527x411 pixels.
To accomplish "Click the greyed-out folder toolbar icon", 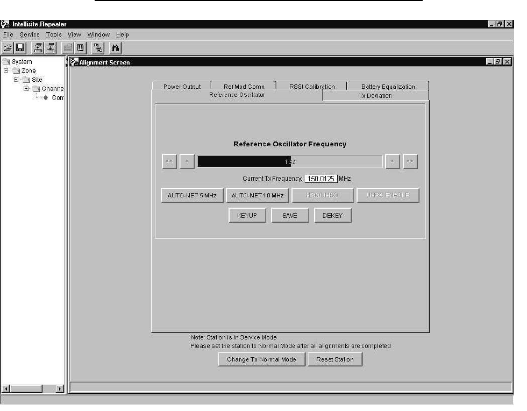I will [x=68, y=48].
